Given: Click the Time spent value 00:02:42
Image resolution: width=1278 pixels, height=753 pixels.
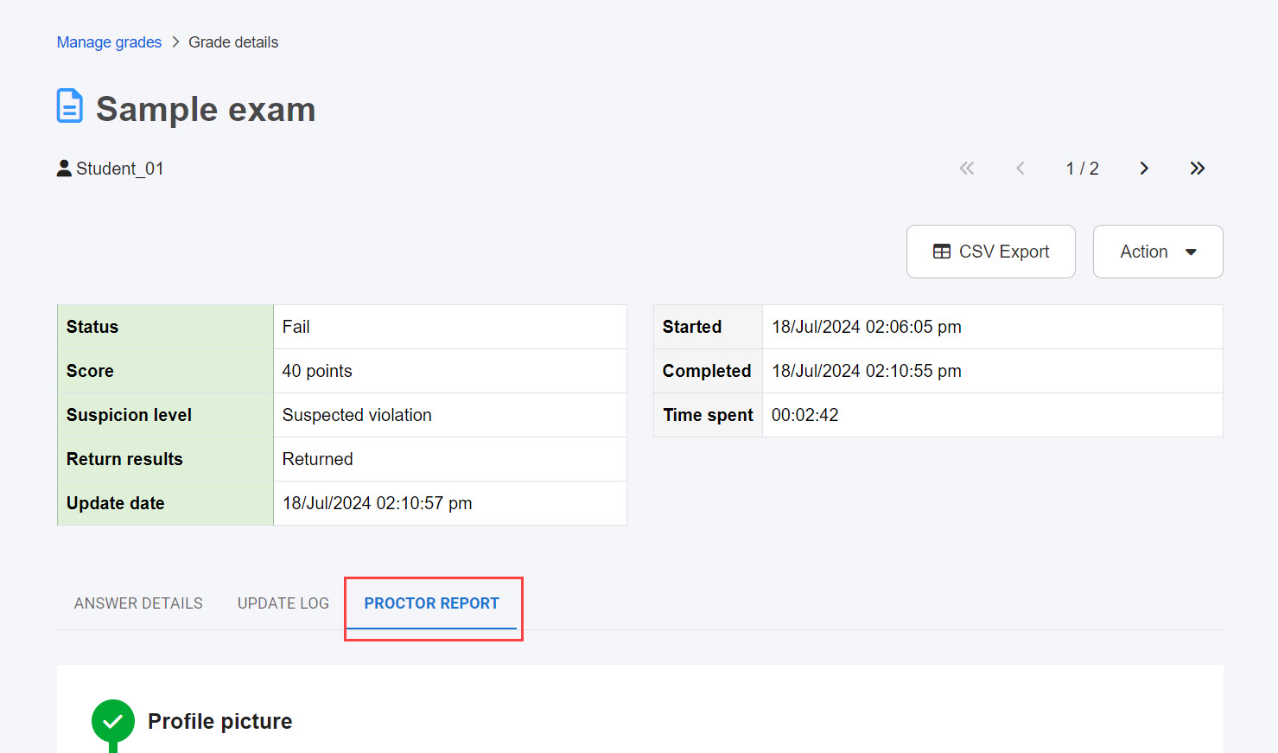Looking at the screenshot, I should [x=805, y=415].
